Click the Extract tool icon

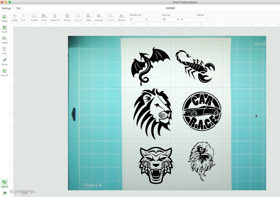tap(5, 71)
